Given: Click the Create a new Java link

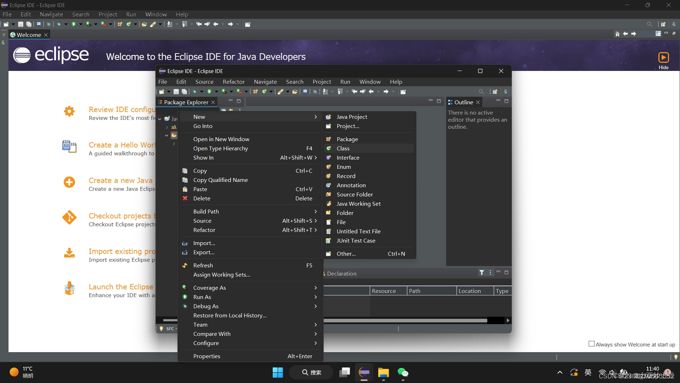Looking at the screenshot, I should [x=120, y=180].
